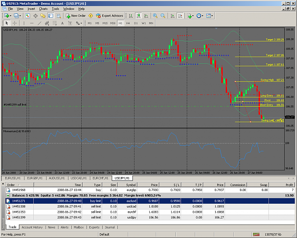297x238 pixels.
Task: Switch to the AUDUSD,H1 chart tab
Action: 57,178
